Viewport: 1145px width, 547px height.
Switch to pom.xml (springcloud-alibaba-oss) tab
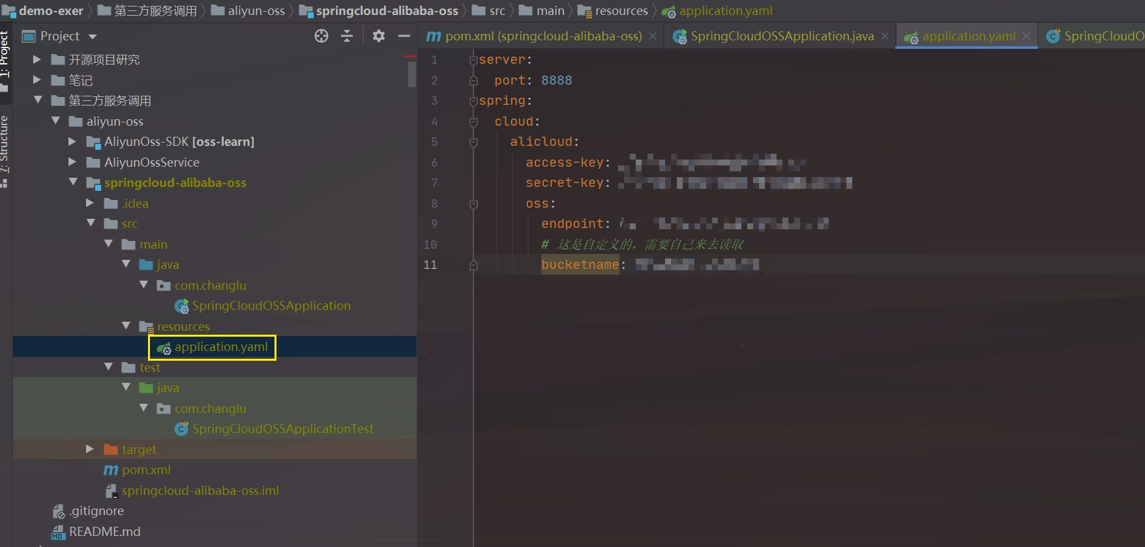543,36
